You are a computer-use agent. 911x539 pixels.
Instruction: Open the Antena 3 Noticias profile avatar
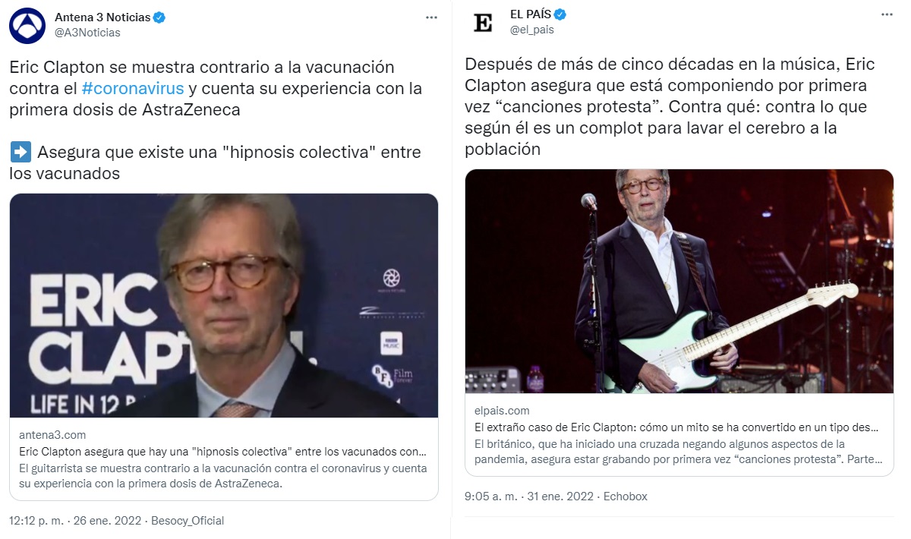[27, 25]
